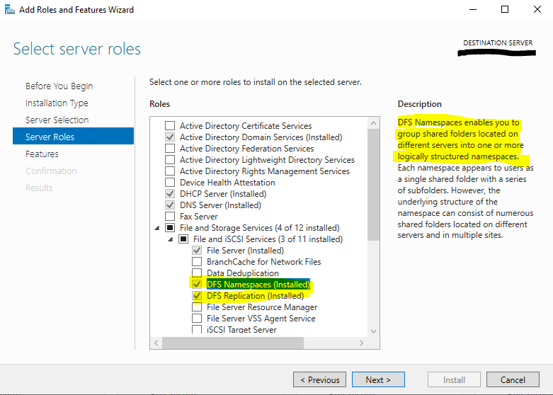The image size is (553, 395).
Task: Enable File Server VSS Agent Service
Action: coord(197,318)
